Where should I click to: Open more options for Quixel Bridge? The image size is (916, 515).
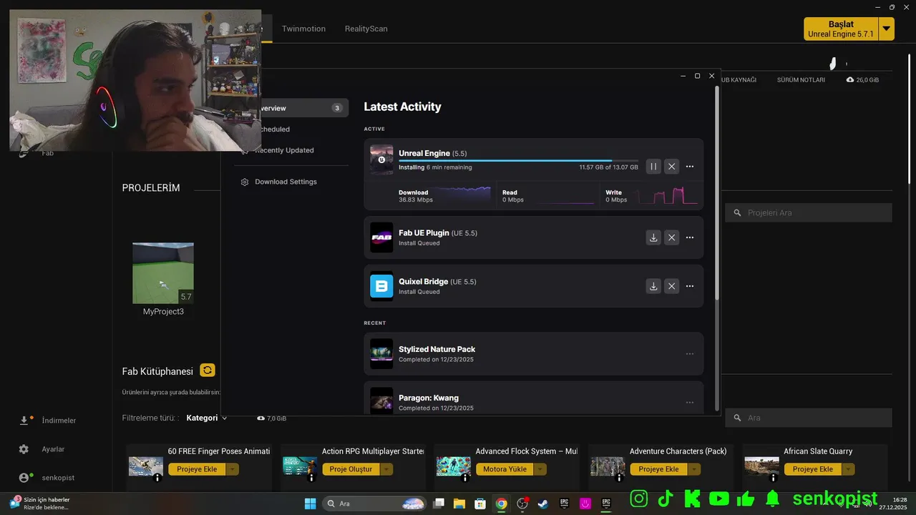690,286
